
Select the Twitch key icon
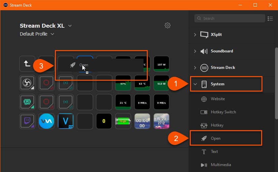pos(27,121)
